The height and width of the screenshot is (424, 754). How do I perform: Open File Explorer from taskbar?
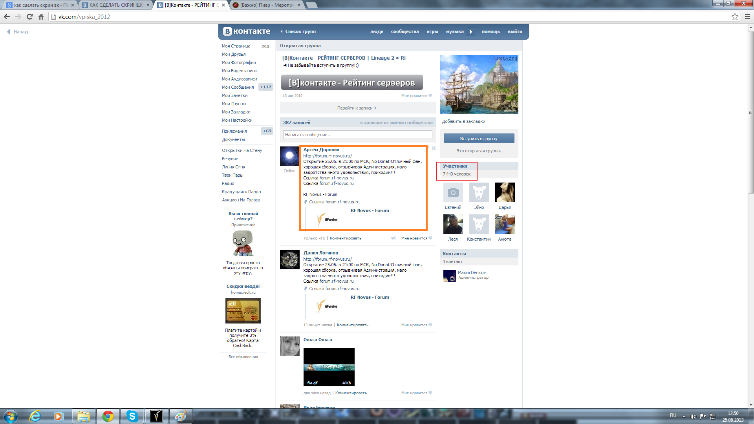(83, 416)
